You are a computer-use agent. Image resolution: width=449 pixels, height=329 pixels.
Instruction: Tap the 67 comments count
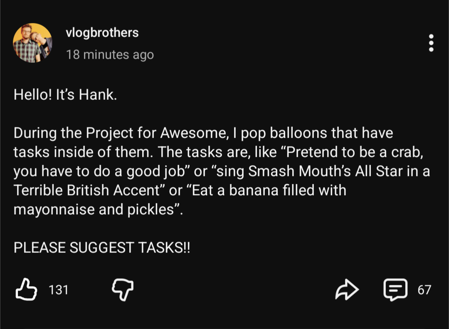tap(424, 289)
